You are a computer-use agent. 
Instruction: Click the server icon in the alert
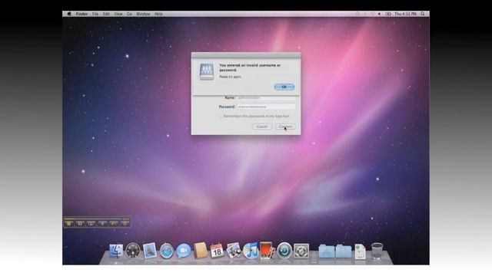pyautogui.click(x=207, y=71)
